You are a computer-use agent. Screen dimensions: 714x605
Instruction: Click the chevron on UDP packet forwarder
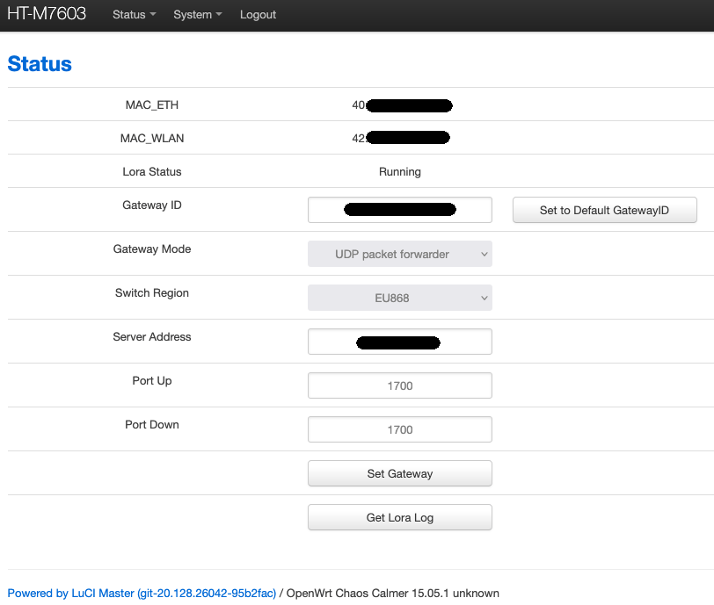[483, 254]
